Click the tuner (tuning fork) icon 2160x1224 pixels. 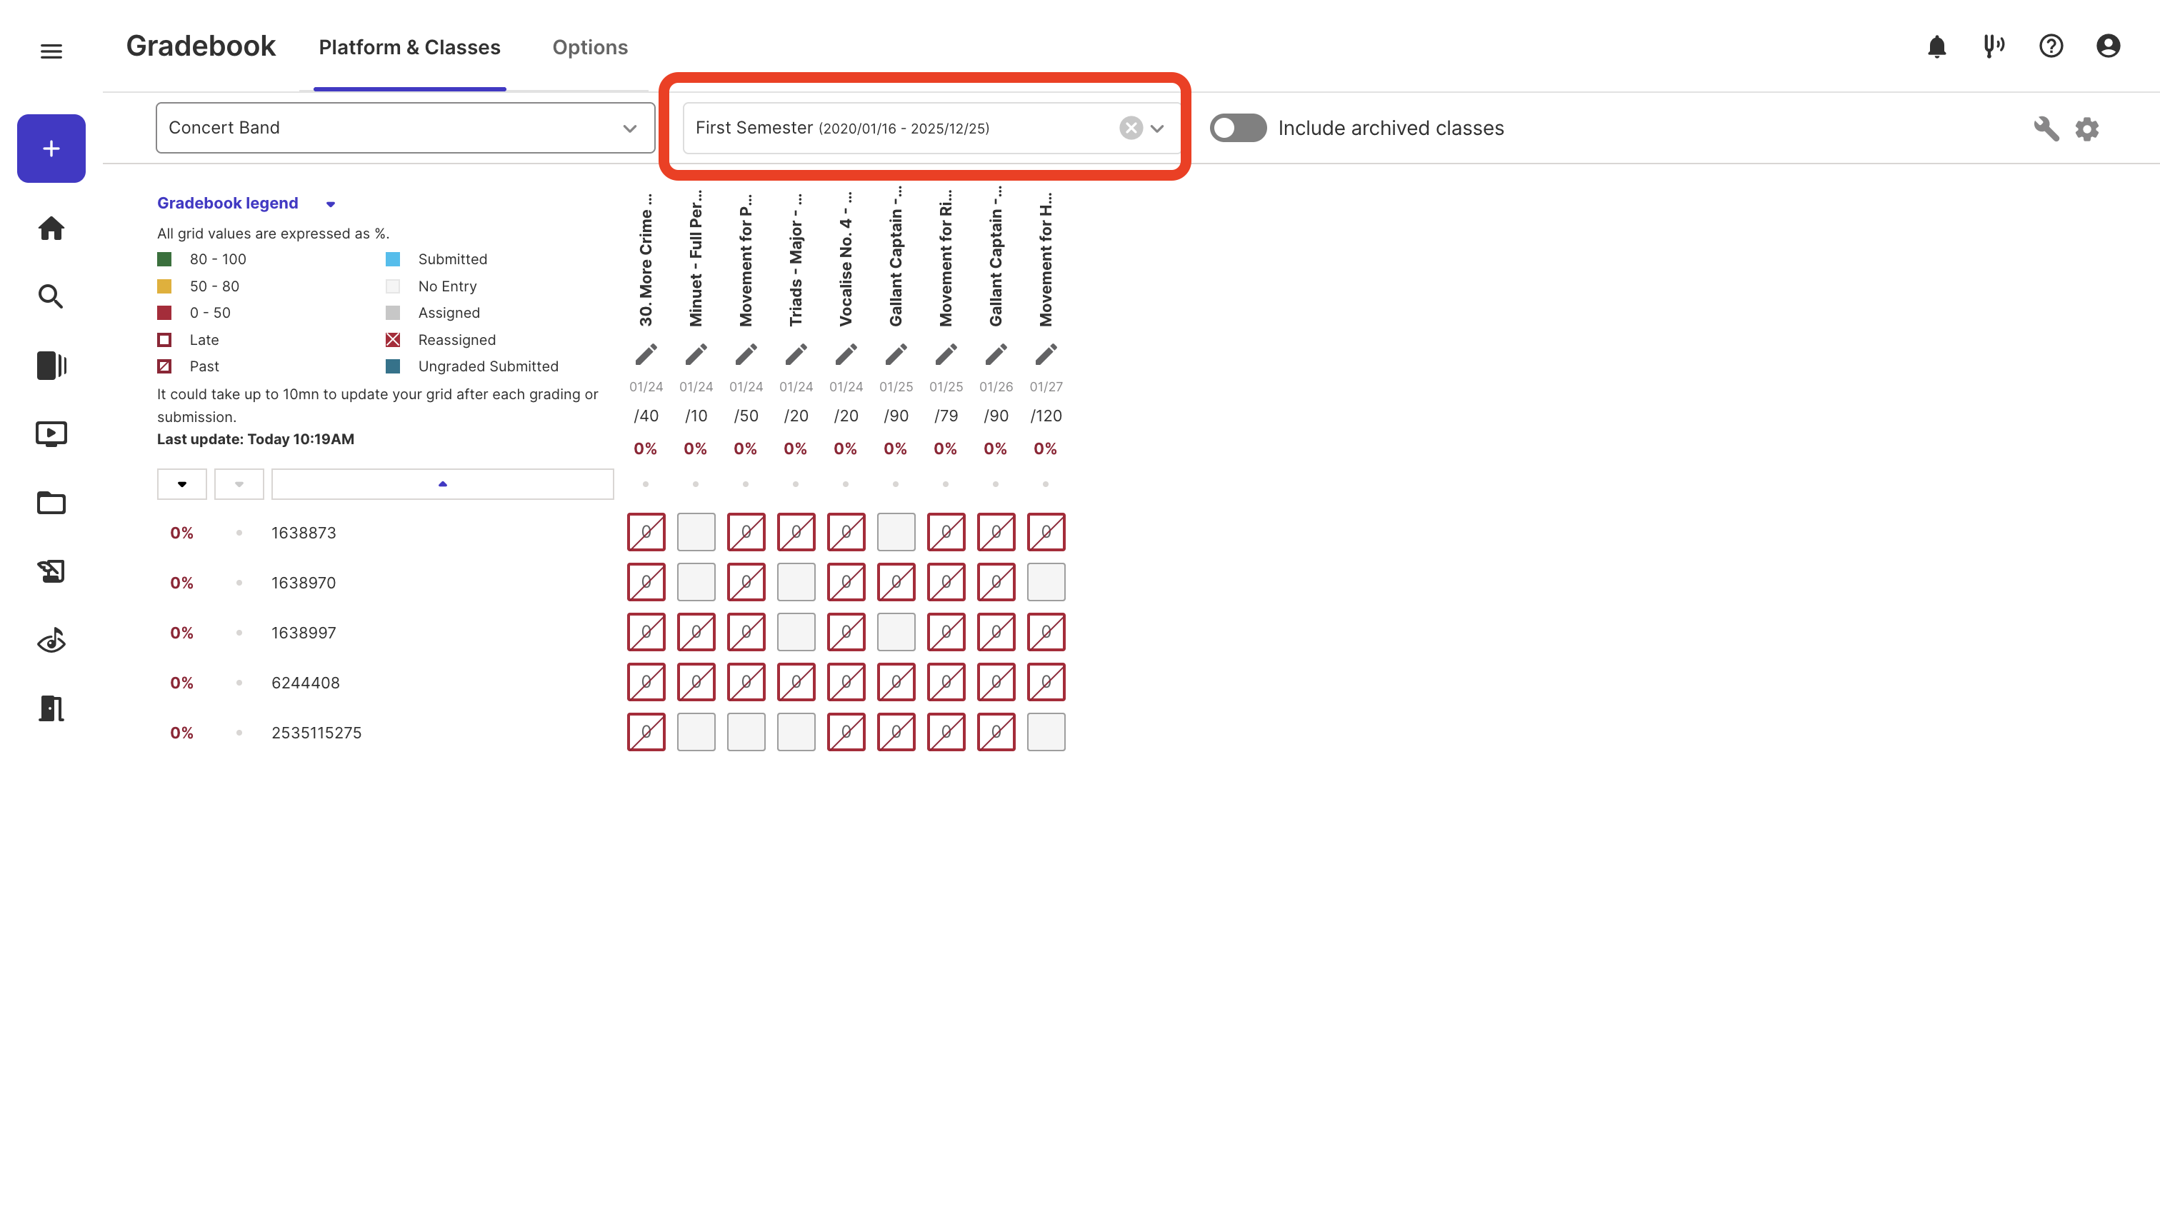1992,46
